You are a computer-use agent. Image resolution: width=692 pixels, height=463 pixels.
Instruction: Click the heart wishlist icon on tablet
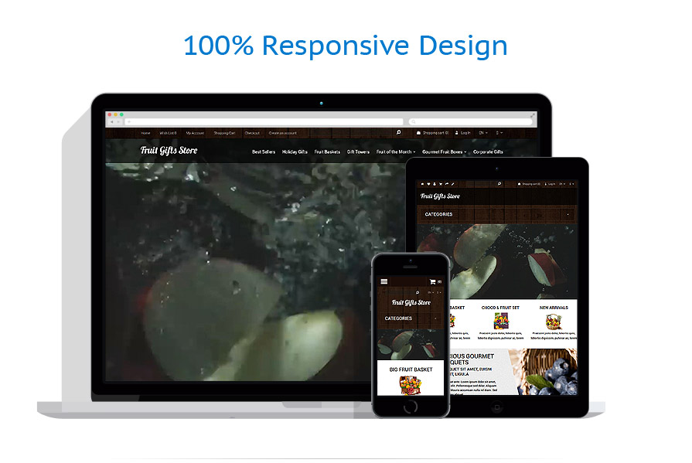click(429, 184)
